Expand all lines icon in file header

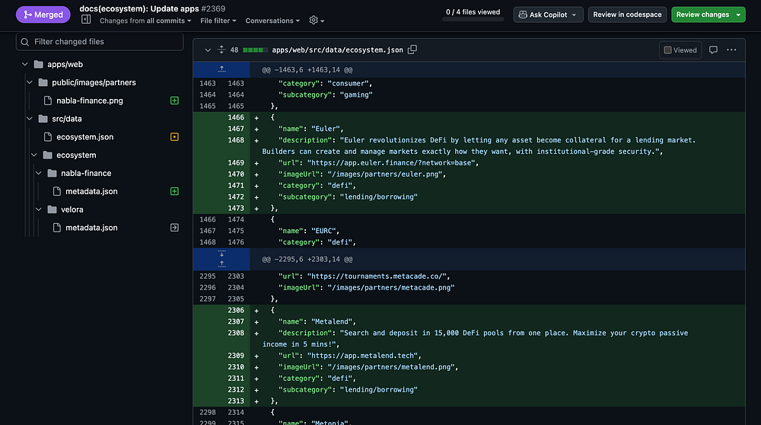click(x=221, y=50)
